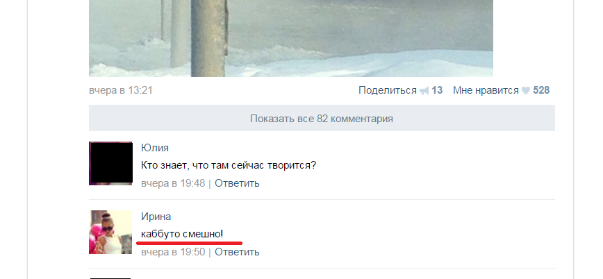603x279 pixels.
Task: Click the share megaphone icon
Action: 424,91
